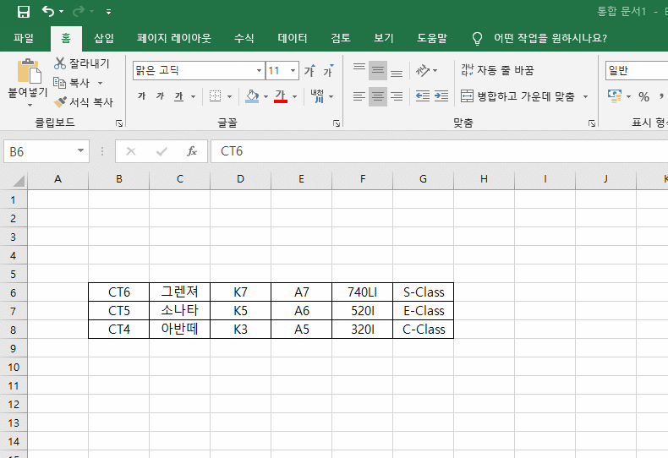This screenshot has height=458, width=668.
Task: Expand the 붙여넣기 options arrow
Action: [x=29, y=105]
